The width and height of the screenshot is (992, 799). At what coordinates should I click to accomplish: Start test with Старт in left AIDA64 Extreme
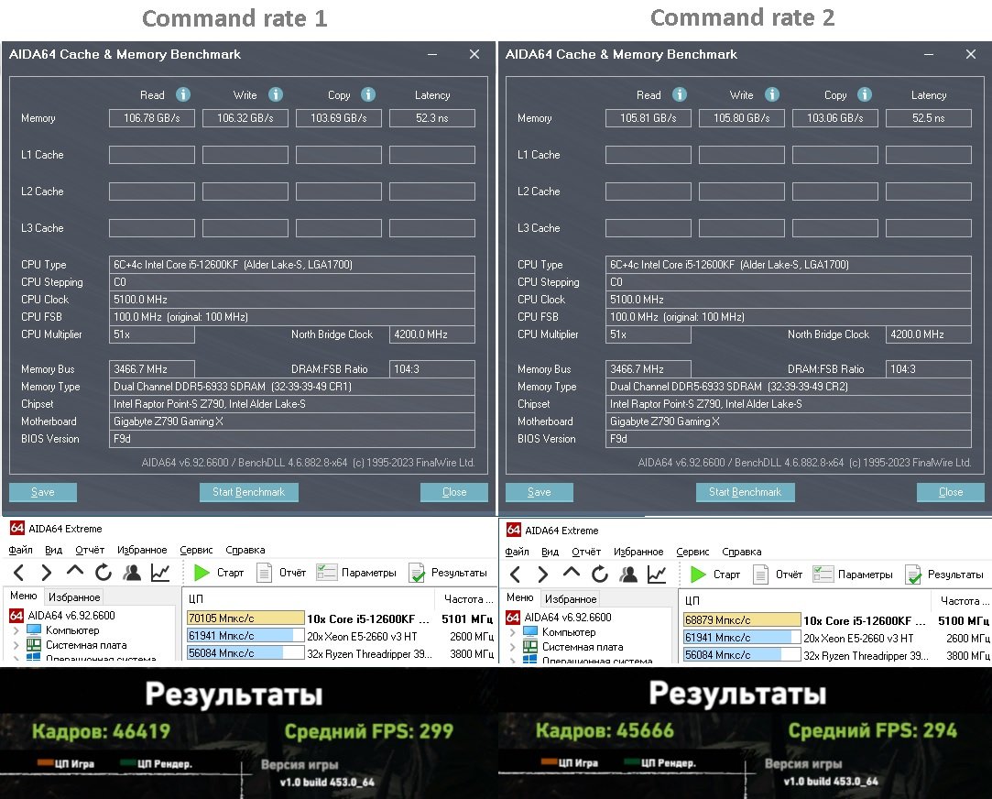(219, 573)
